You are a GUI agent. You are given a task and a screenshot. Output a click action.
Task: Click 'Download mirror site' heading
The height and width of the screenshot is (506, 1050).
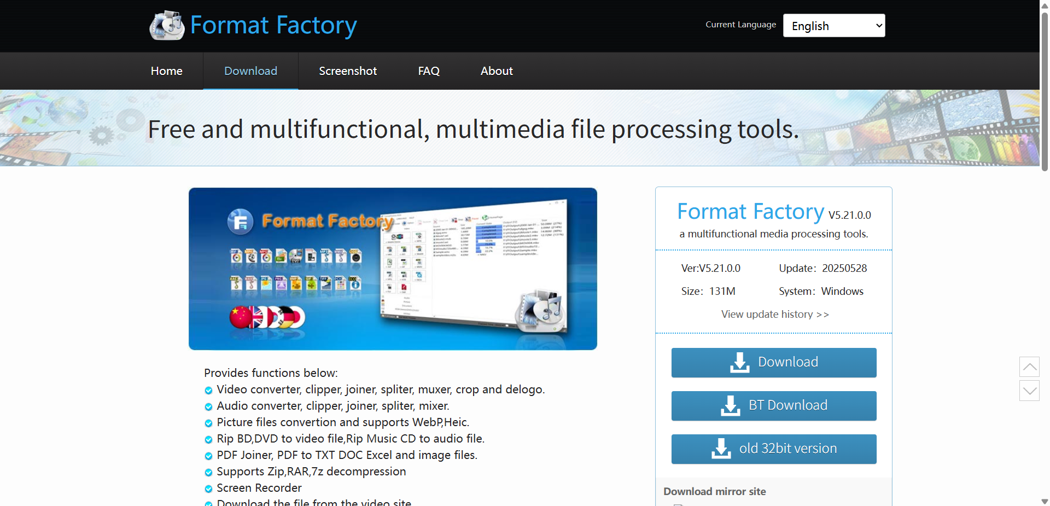point(715,491)
